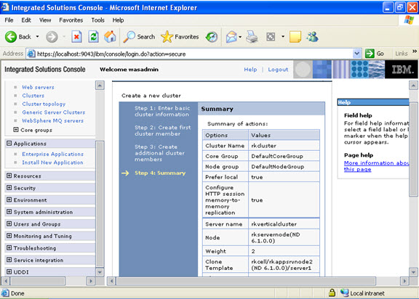Stop loading with the red X icon
This screenshot has height=299, width=419.
[x=76, y=37]
